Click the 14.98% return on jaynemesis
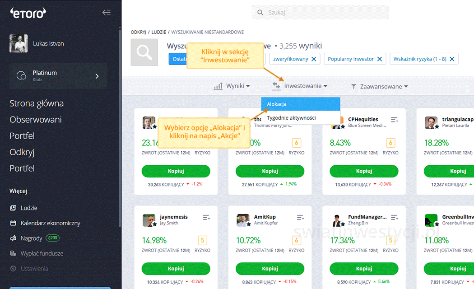The image size is (474, 289). [x=154, y=240]
